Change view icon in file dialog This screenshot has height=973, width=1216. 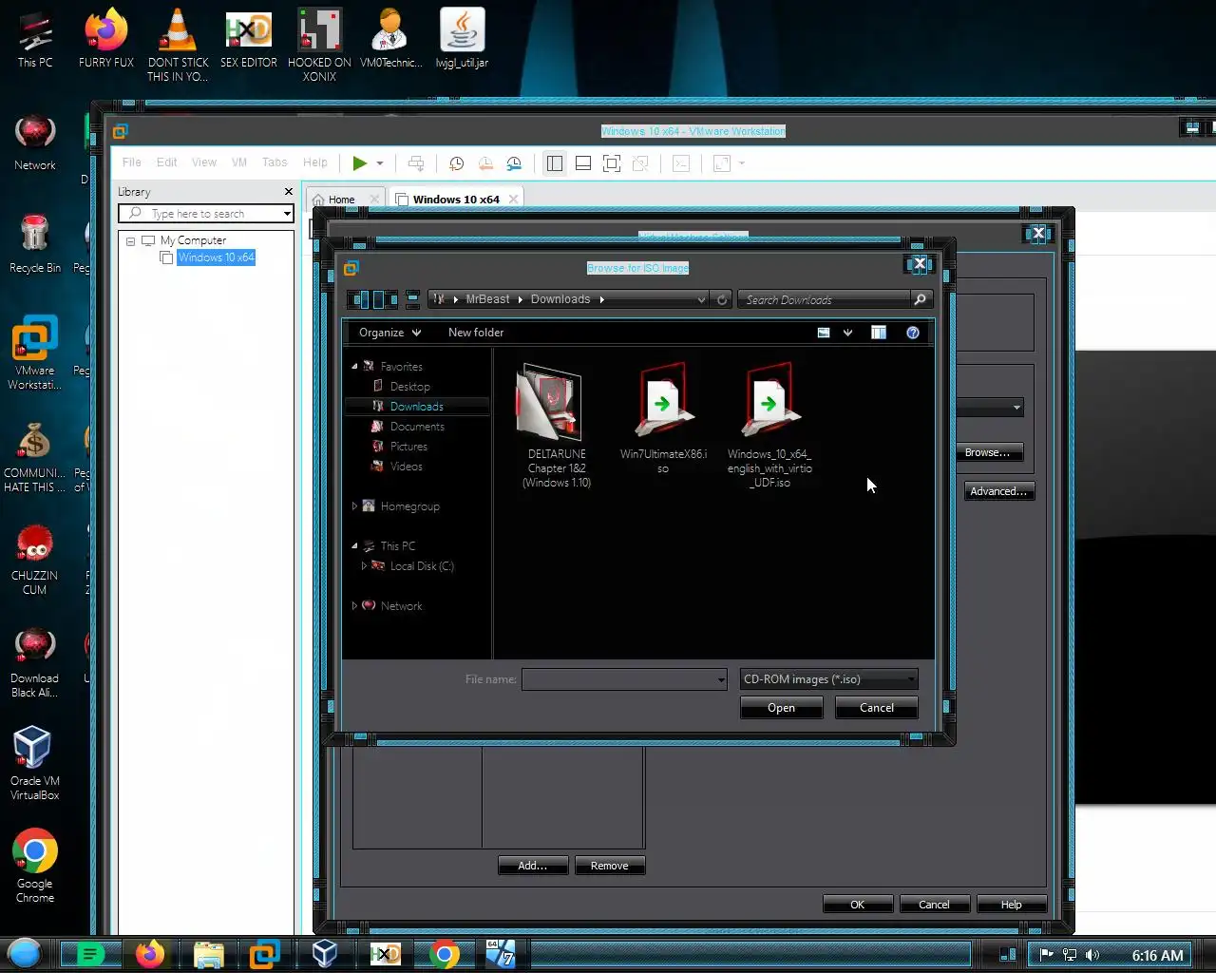pyautogui.click(x=824, y=333)
